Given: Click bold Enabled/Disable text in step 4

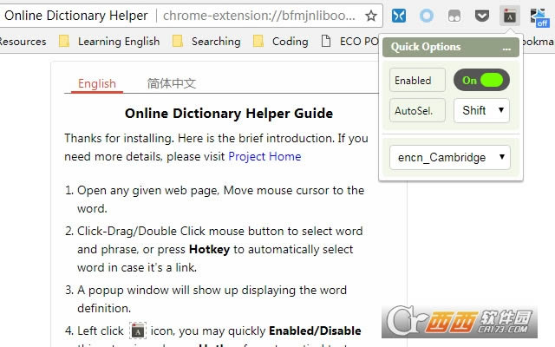Looking at the screenshot, I should point(315,331).
